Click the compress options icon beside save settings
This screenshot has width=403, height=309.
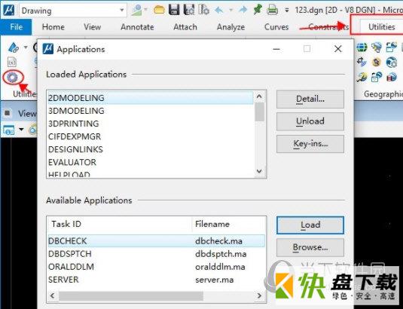click(204, 10)
